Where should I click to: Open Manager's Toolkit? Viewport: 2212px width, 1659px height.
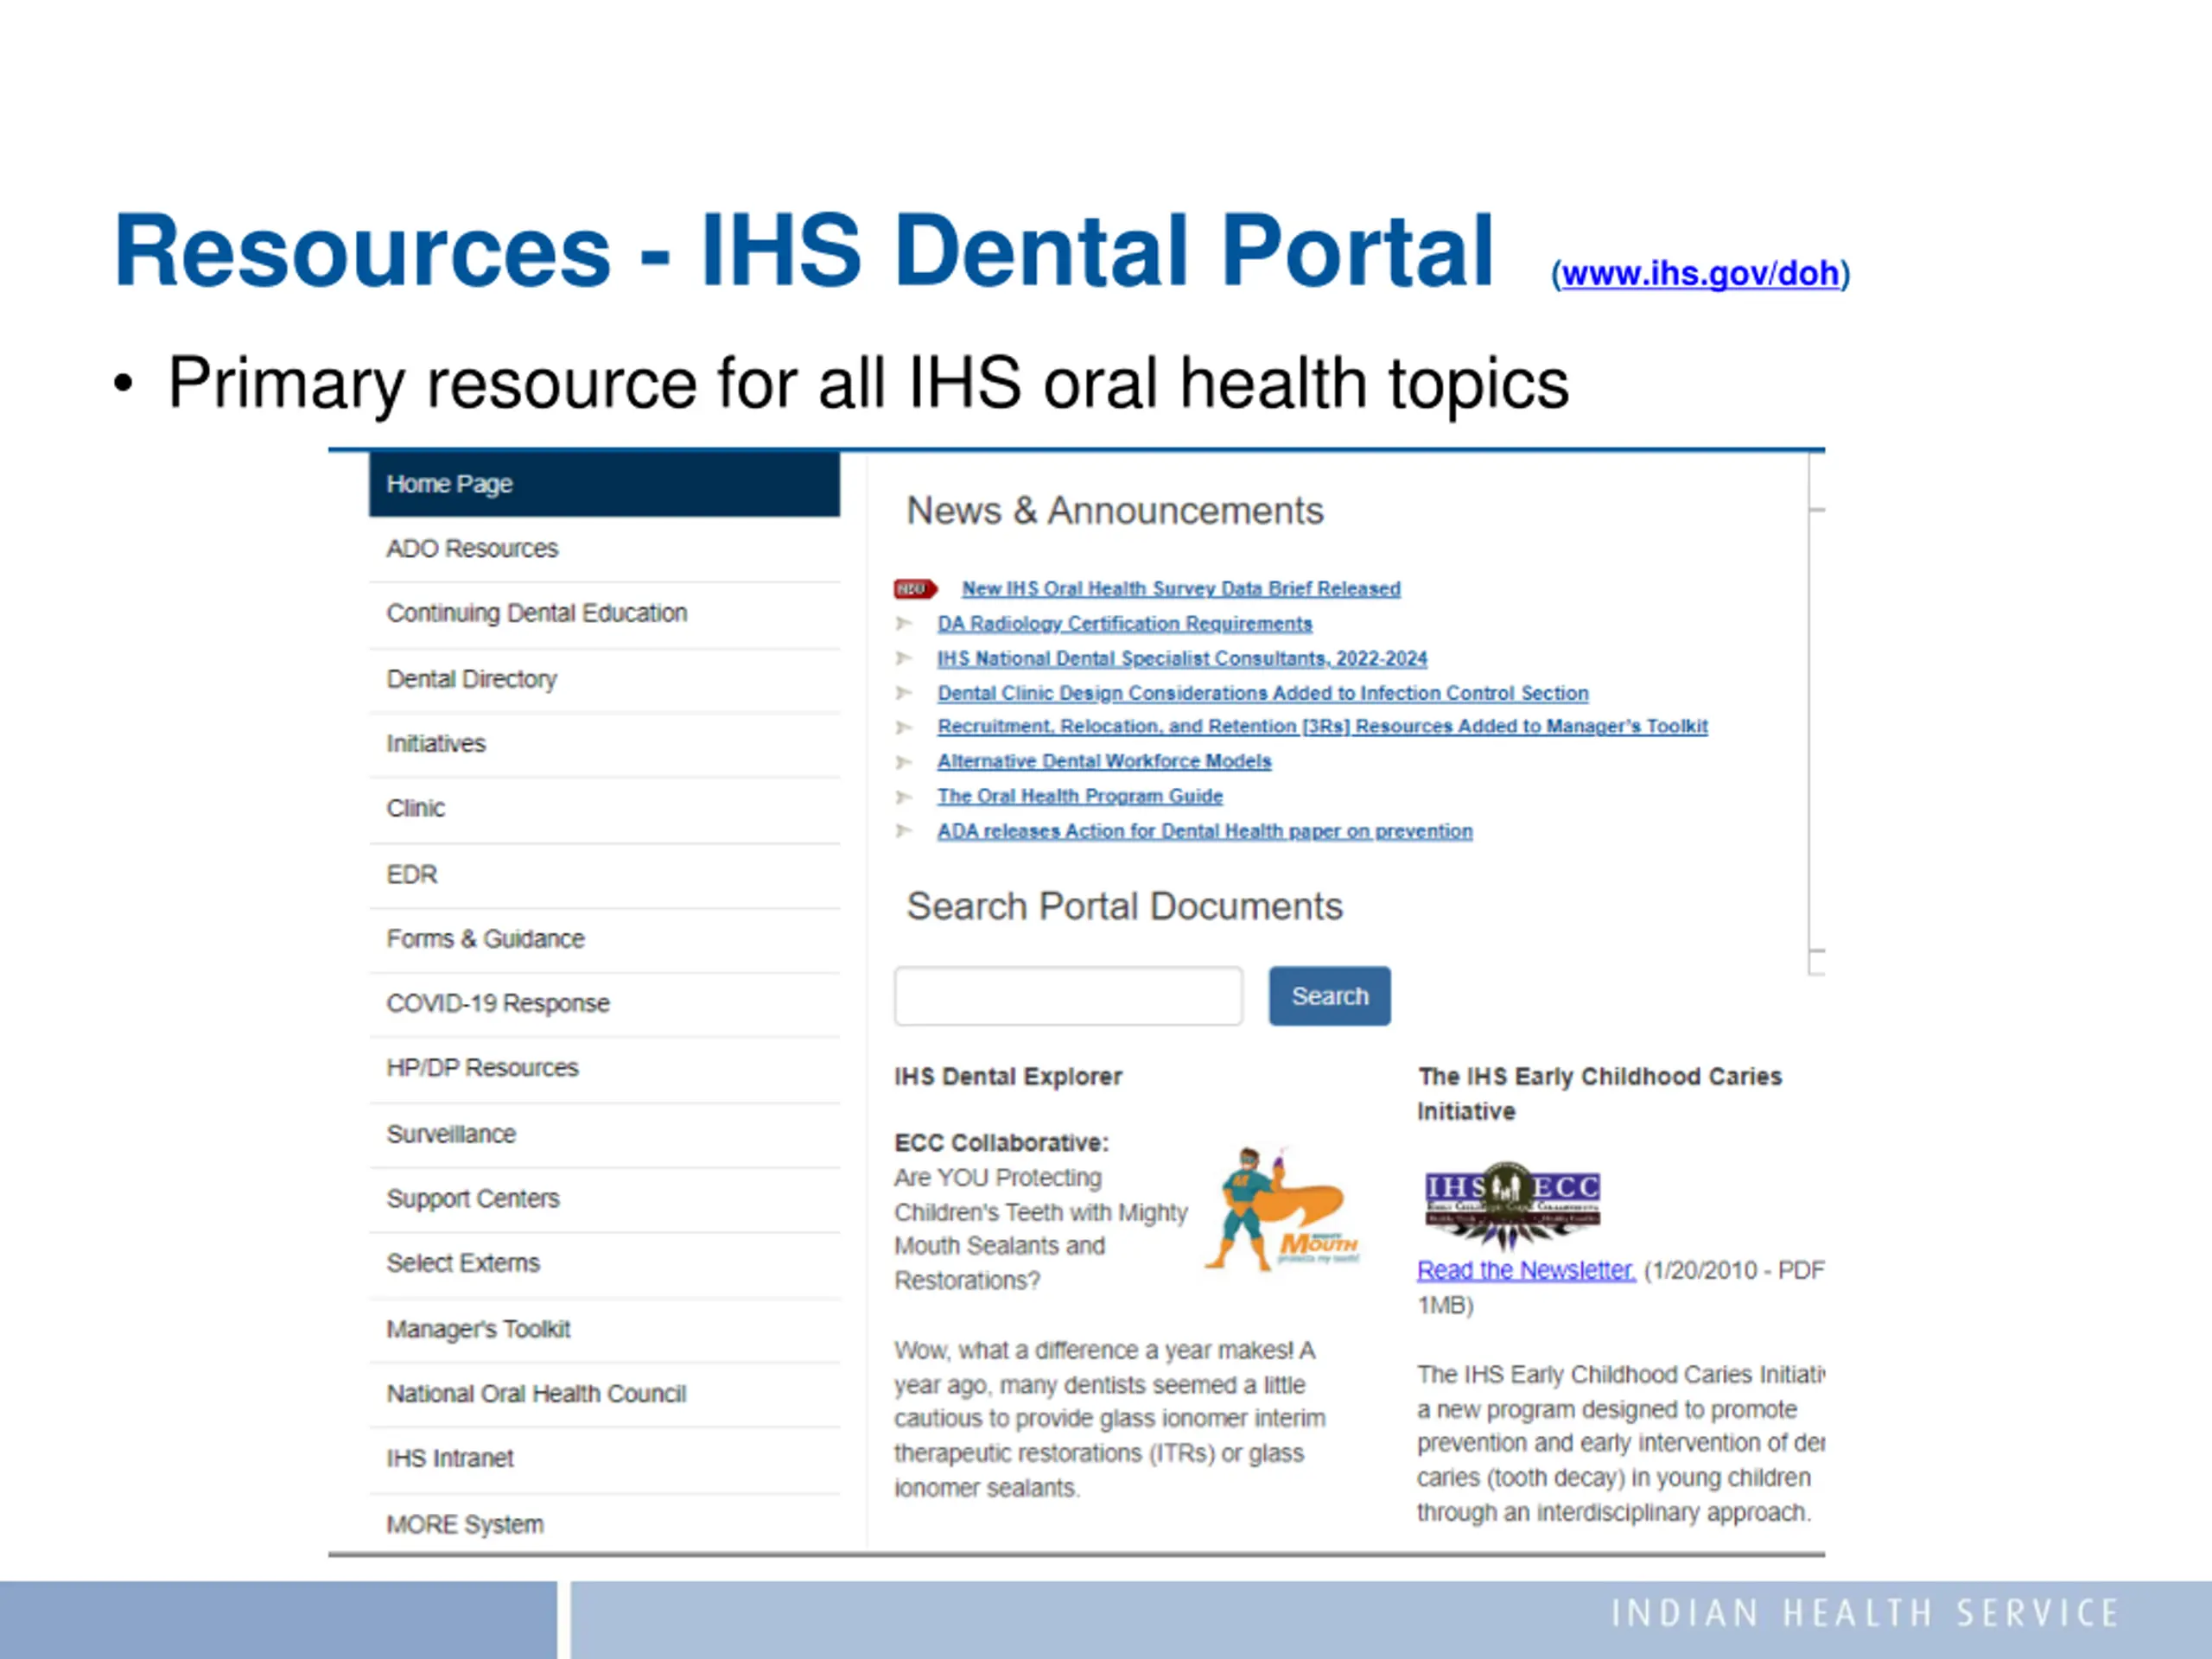click(604, 1330)
